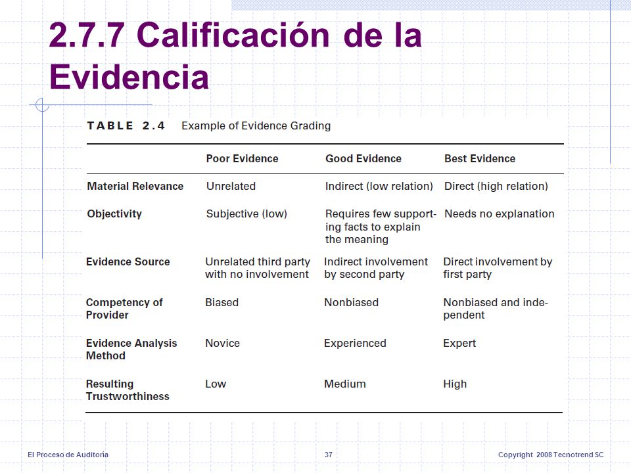Click 'Unrelated third party with no involvement'
The image size is (631, 473).
click(258, 268)
